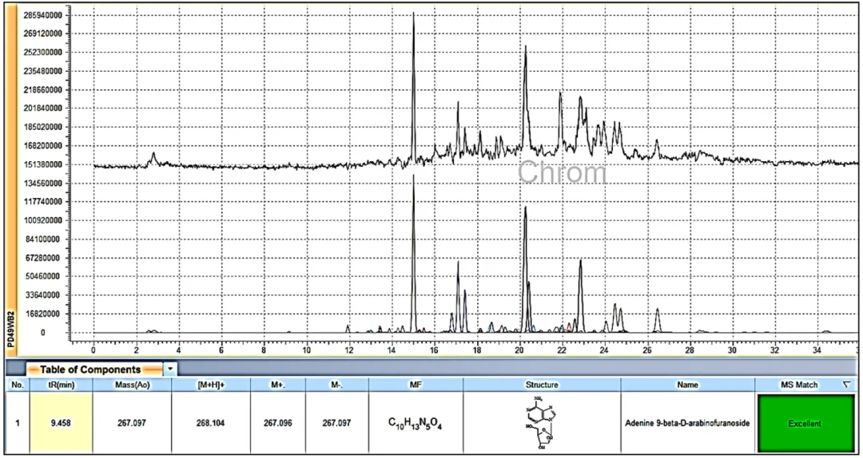Select row number 1 in components table
Screen dimensions: 863x458
point(18,424)
